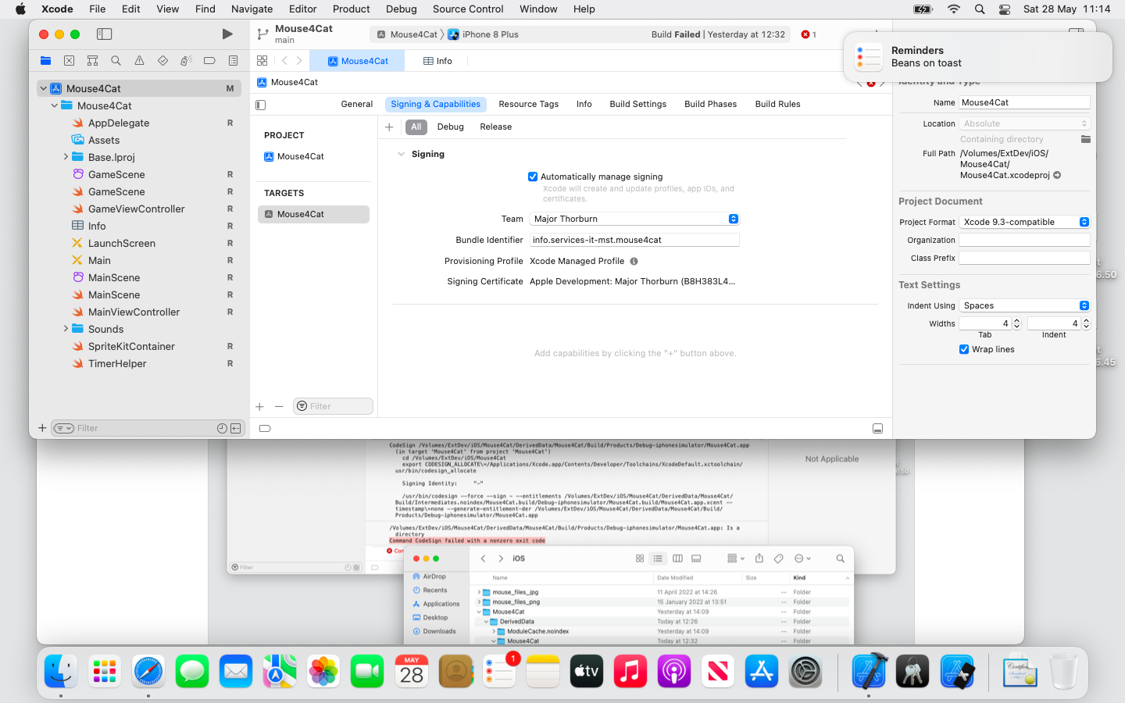The height and width of the screenshot is (703, 1125).
Task: Run the project with the play button
Action: (x=227, y=34)
